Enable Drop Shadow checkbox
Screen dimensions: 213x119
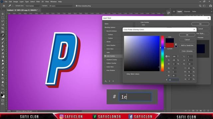105,70
